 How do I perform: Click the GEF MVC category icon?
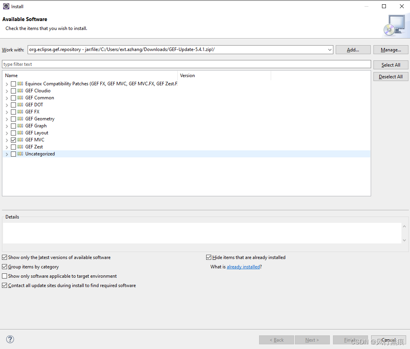tap(20, 140)
